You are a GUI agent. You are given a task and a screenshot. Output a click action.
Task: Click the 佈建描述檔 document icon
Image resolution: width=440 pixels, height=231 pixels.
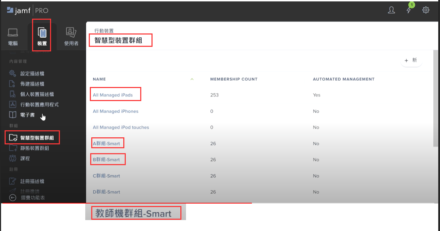13,84
